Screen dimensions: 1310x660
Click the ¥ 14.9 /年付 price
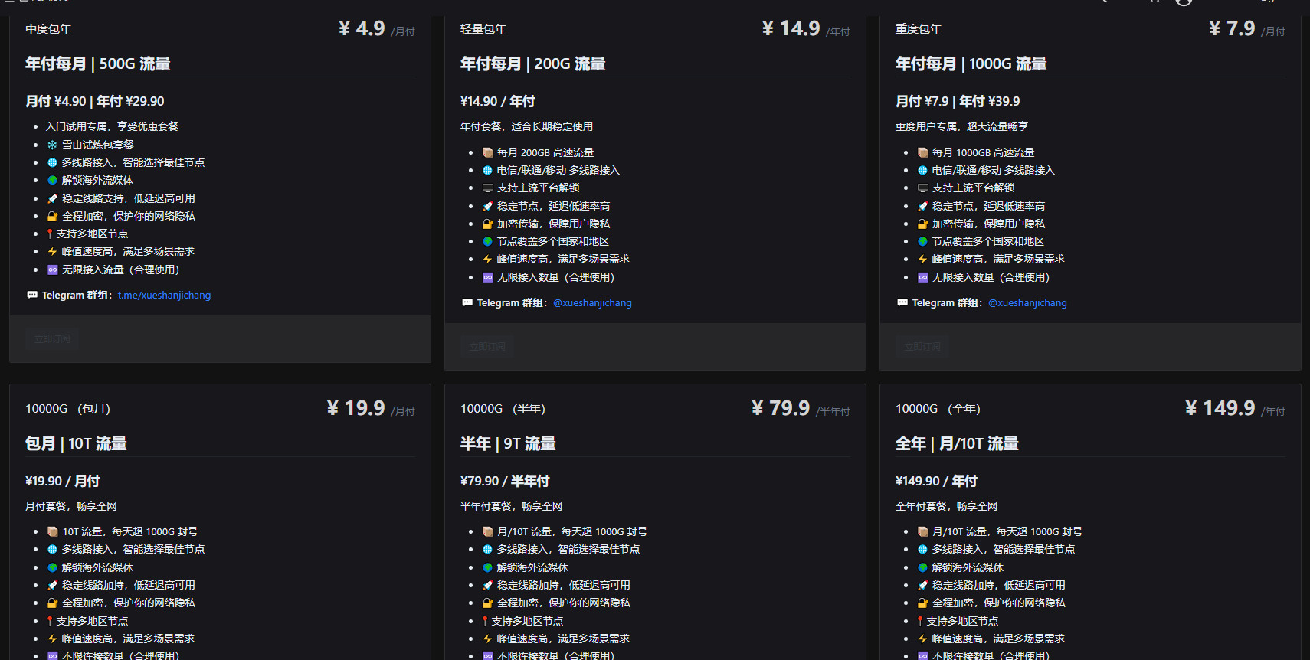[806, 29]
